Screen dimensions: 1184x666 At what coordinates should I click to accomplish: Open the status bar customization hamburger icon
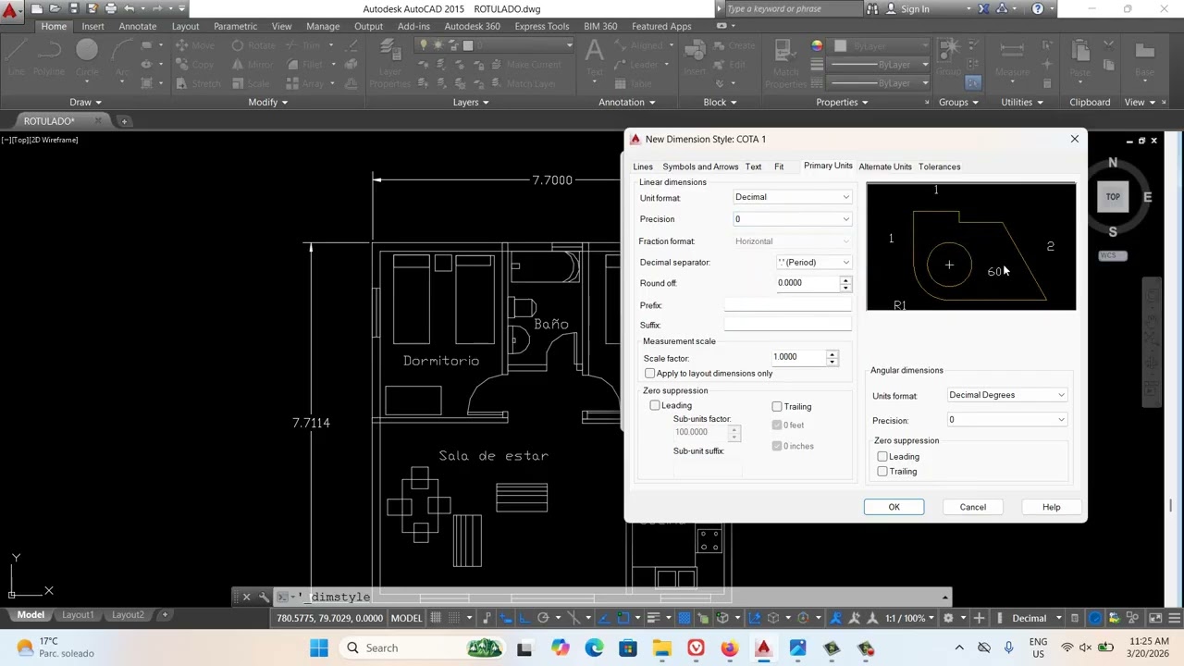click(1175, 618)
